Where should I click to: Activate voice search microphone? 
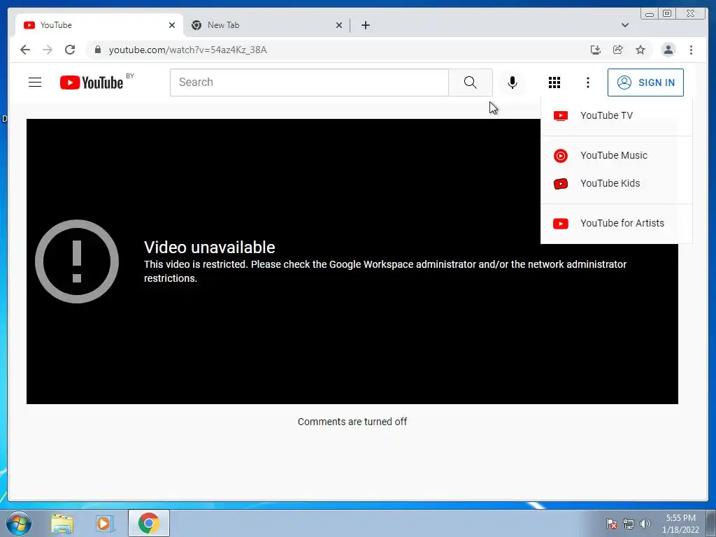pyautogui.click(x=513, y=83)
